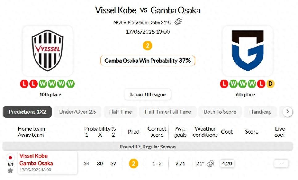Click the orange Pred 2 circle in table row
This screenshot has width=298, height=180.
coord(133,164)
